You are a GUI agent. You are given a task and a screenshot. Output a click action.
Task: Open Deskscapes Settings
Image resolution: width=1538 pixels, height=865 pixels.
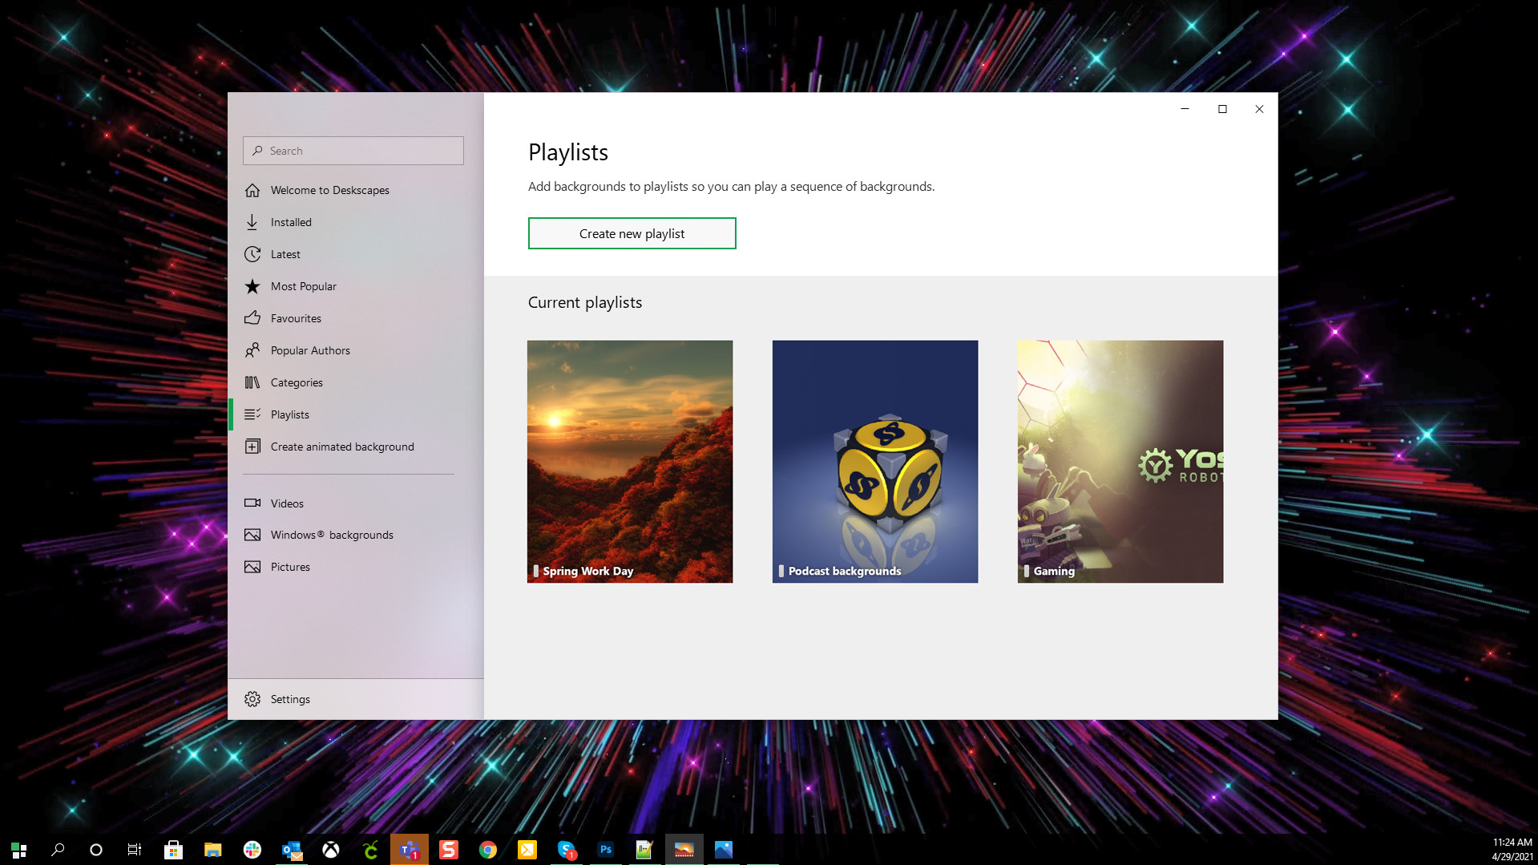(x=290, y=698)
